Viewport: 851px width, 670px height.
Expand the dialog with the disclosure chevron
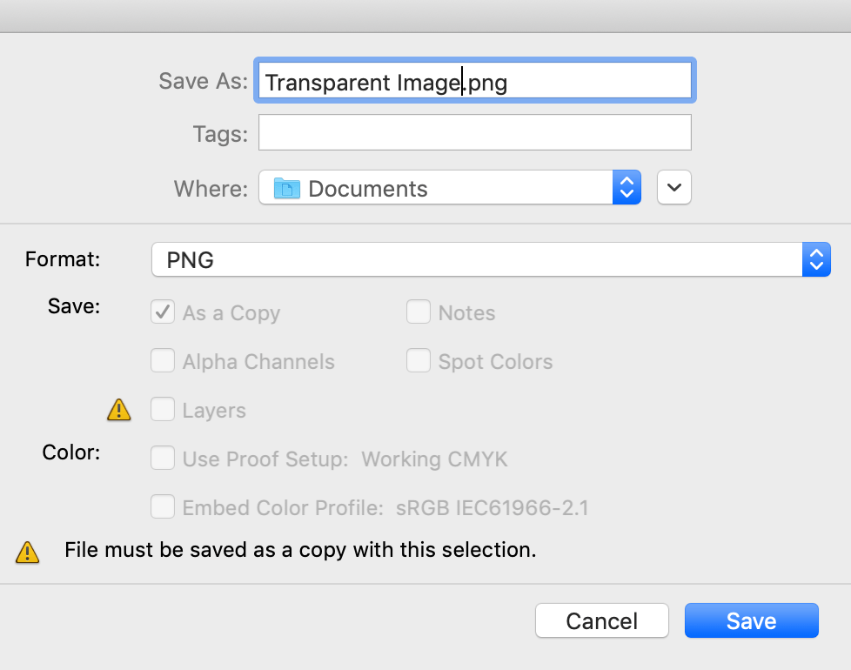(x=673, y=187)
